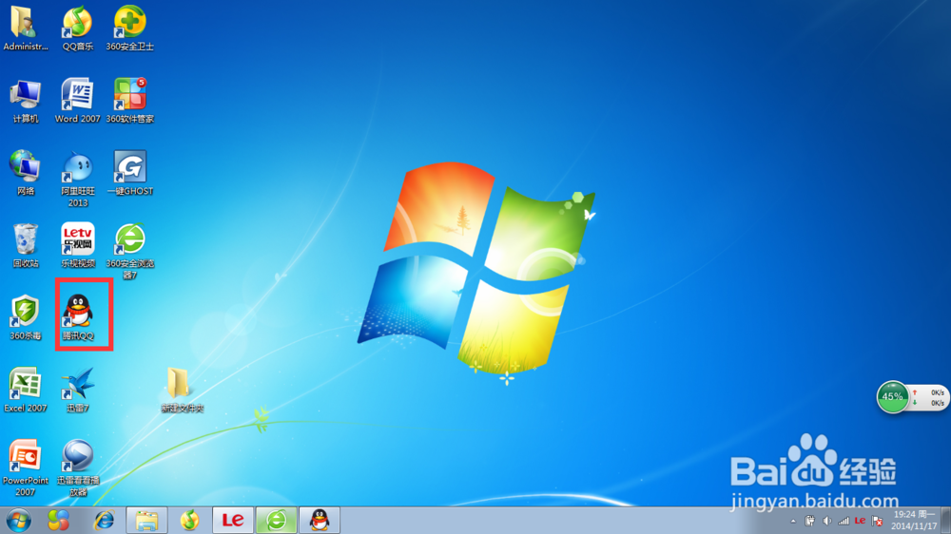Launch 一键GHOST shortcut
This screenshot has width=951, height=534.
tap(129, 173)
